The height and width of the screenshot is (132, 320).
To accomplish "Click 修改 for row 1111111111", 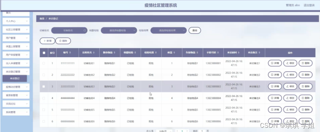I will tap(290, 63).
